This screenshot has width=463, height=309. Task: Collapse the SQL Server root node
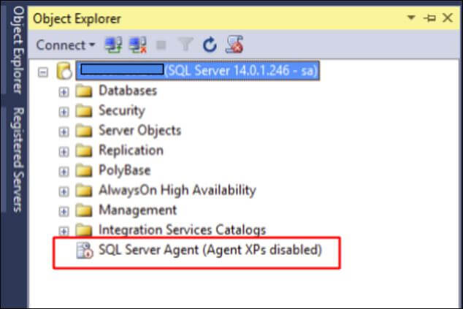(43, 72)
